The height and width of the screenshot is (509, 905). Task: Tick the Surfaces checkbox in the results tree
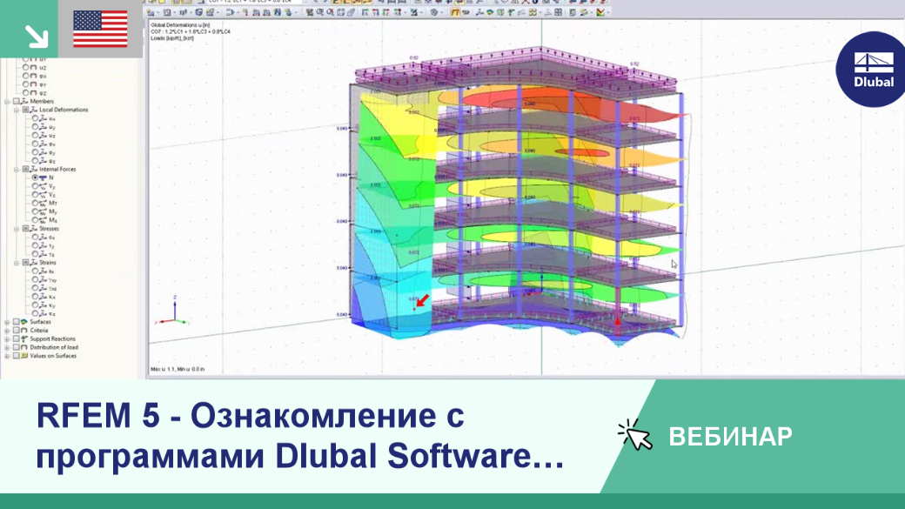click(x=17, y=322)
